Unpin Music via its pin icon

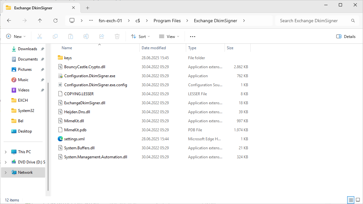tap(42, 80)
